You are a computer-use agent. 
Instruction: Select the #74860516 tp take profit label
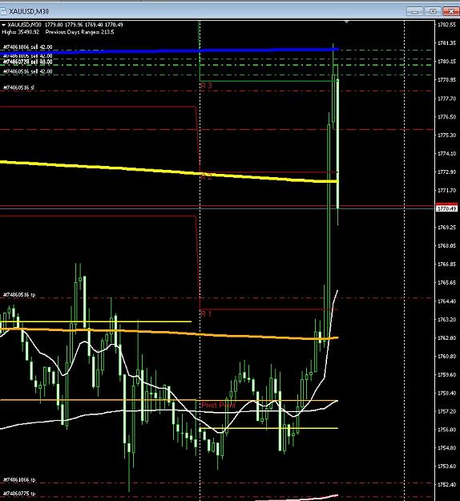click(x=19, y=295)
